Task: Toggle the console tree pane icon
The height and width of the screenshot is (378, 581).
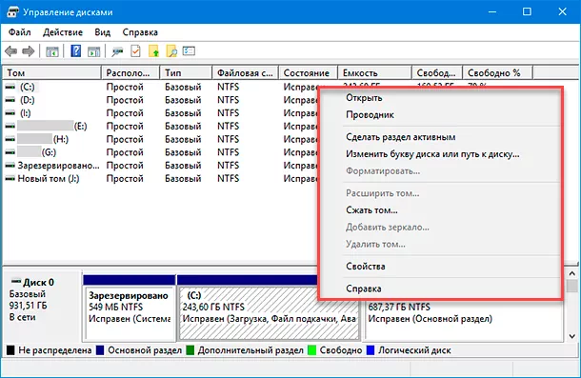Action: point(52,51)
